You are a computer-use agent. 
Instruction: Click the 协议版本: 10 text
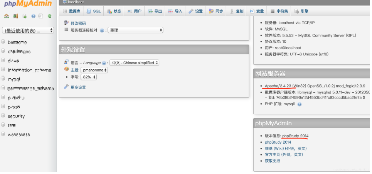[x=276, y=42]
